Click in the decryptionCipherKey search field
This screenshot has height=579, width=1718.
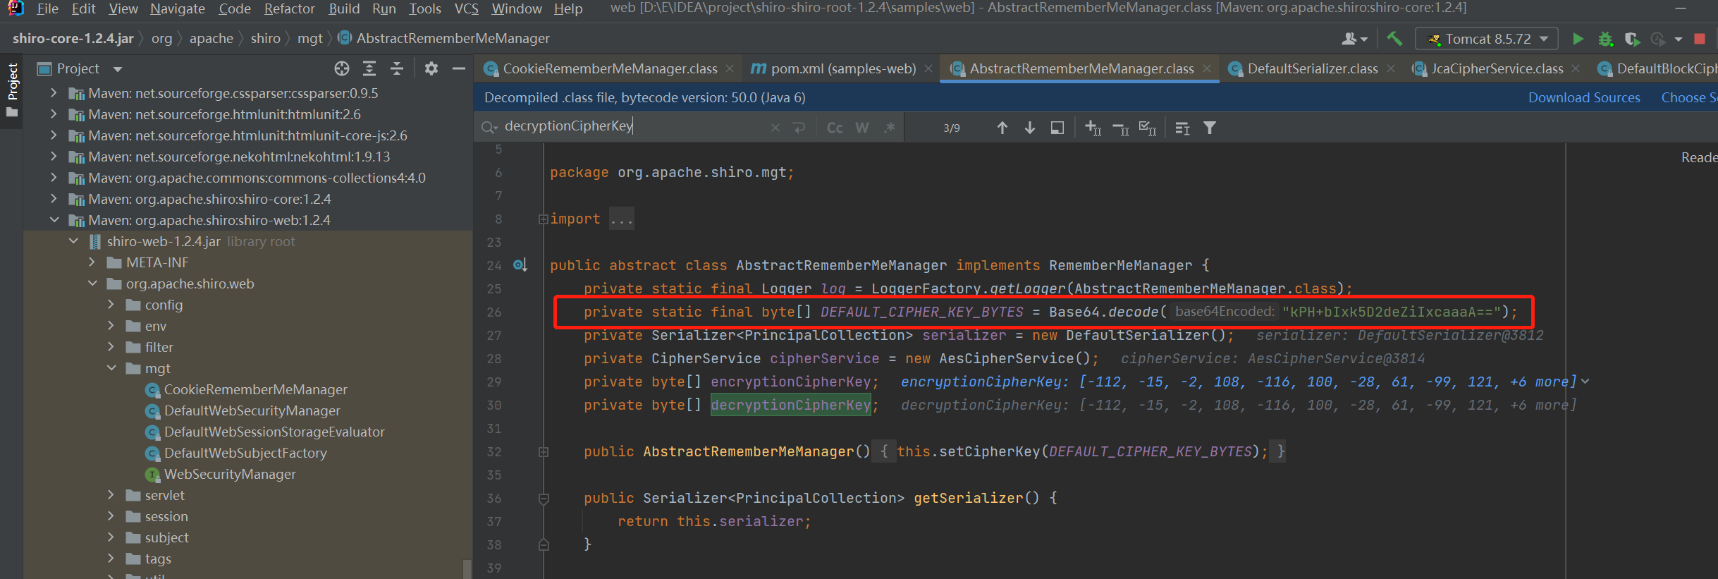[633, 126]
